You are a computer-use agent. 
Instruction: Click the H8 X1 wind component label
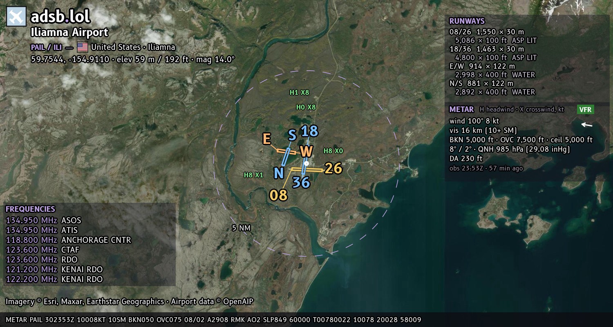[x=254, y=175]
